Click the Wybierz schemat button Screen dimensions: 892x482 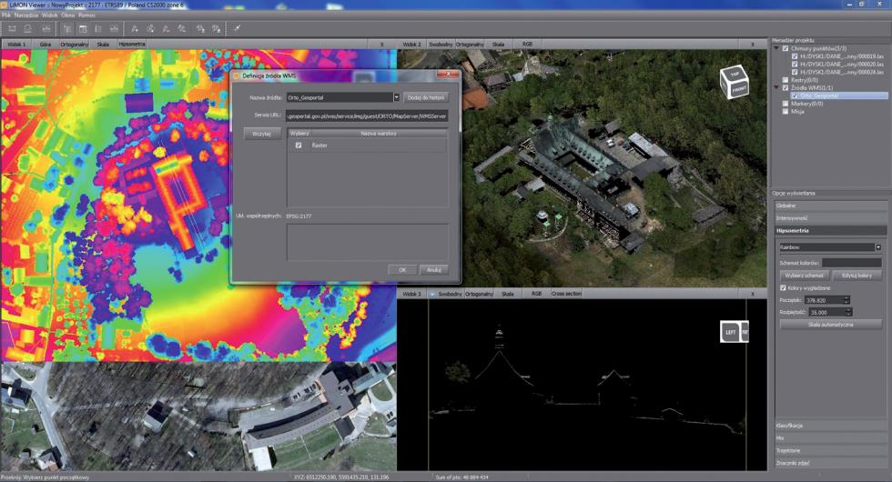(804, 276)
